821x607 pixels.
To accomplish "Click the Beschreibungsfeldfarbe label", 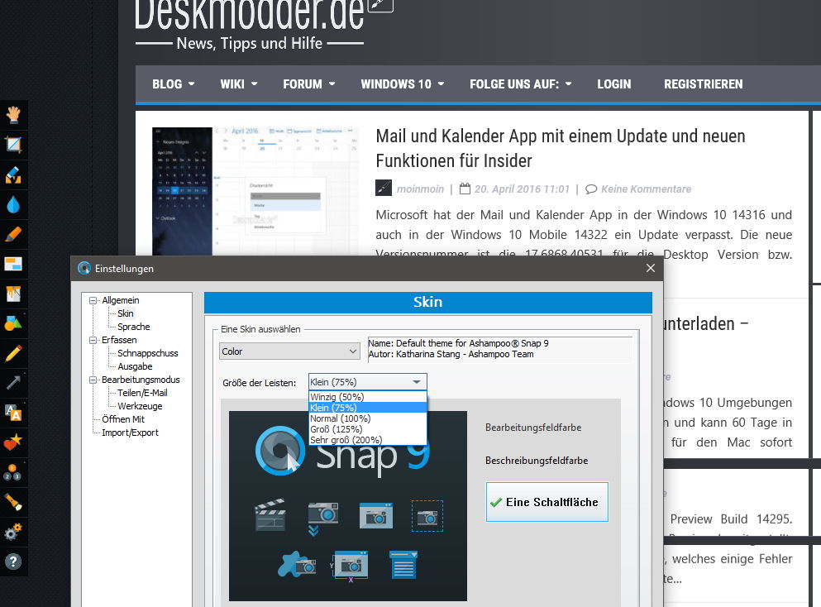I will pos(536,461).
